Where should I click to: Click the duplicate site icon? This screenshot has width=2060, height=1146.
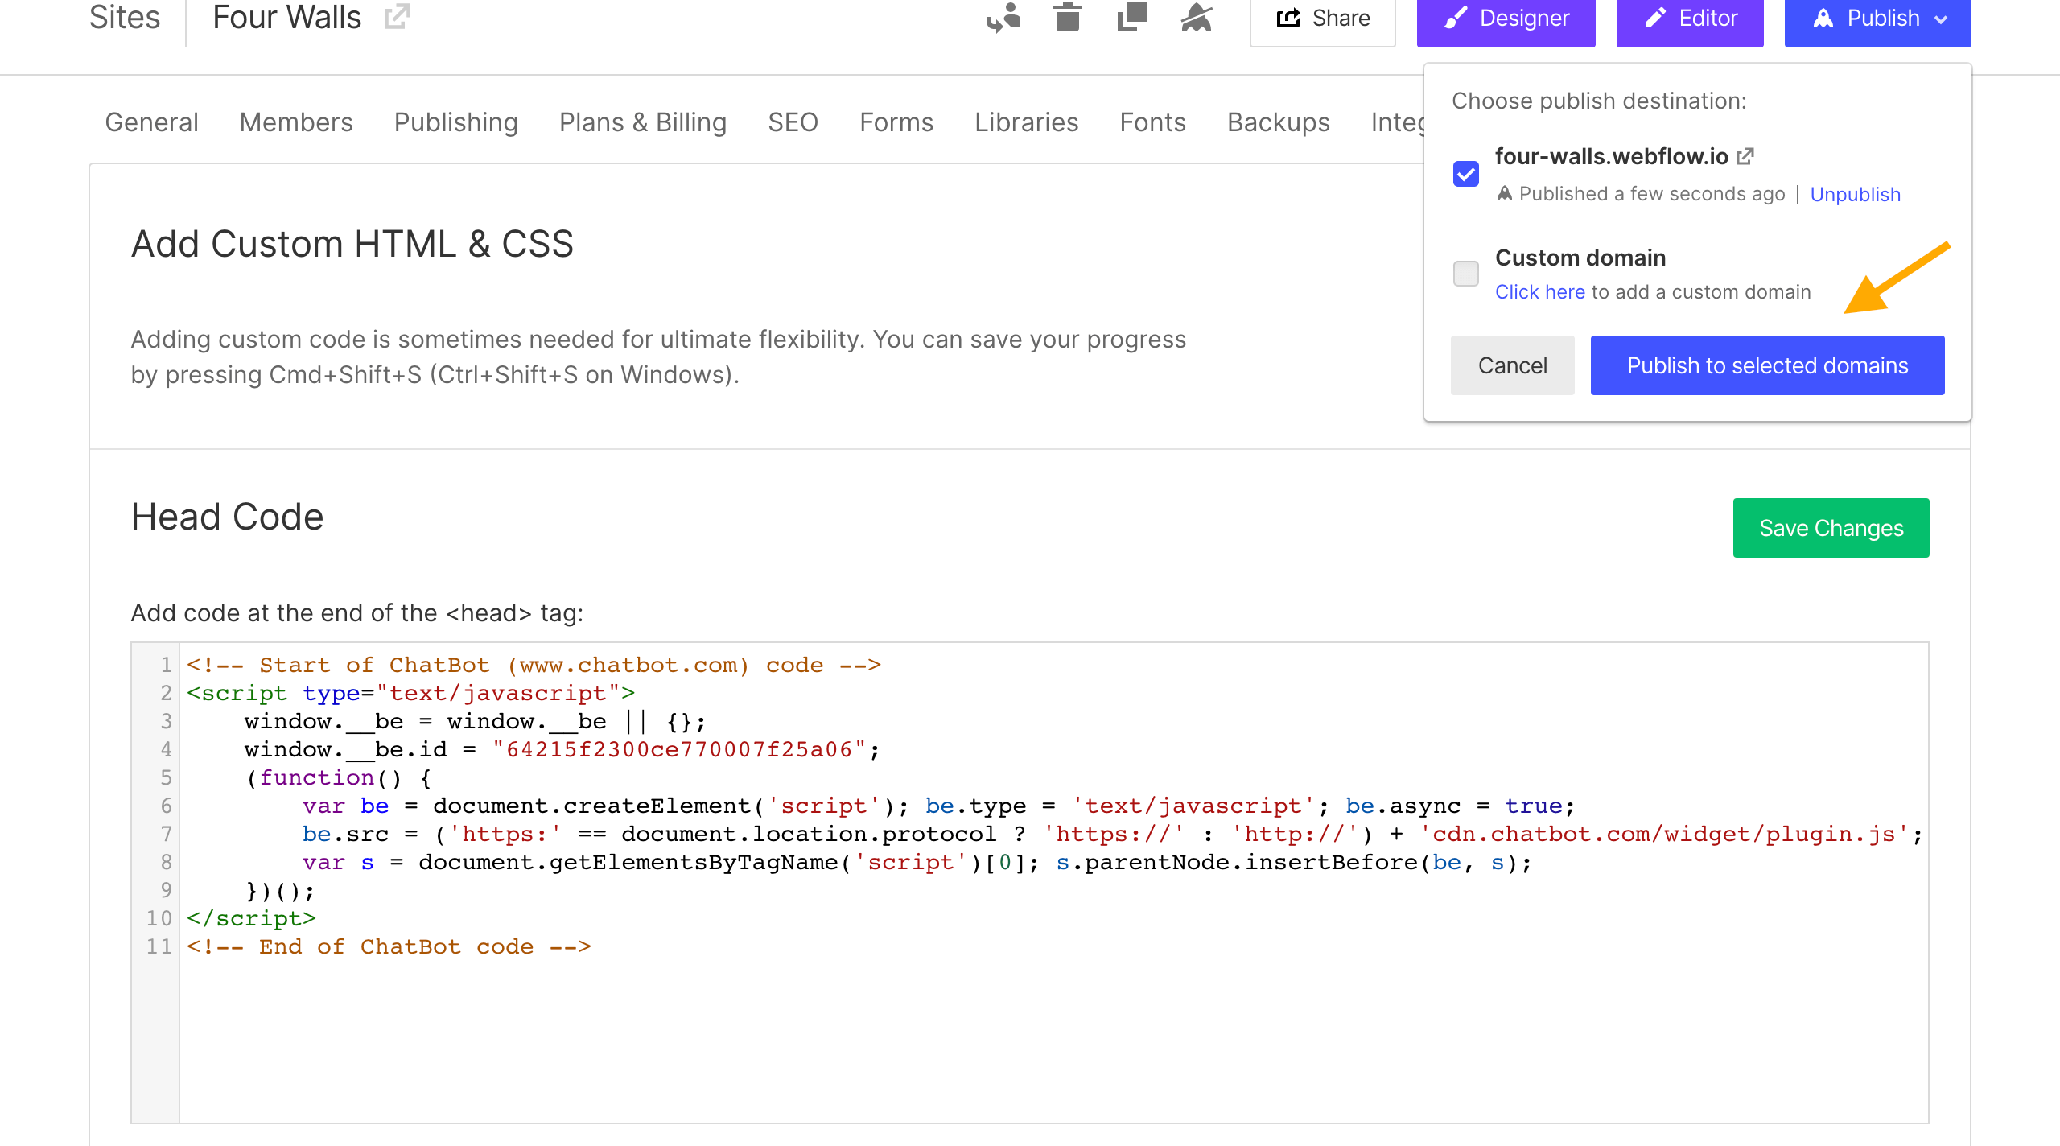pyautogui.click(x=1131, y=17)
